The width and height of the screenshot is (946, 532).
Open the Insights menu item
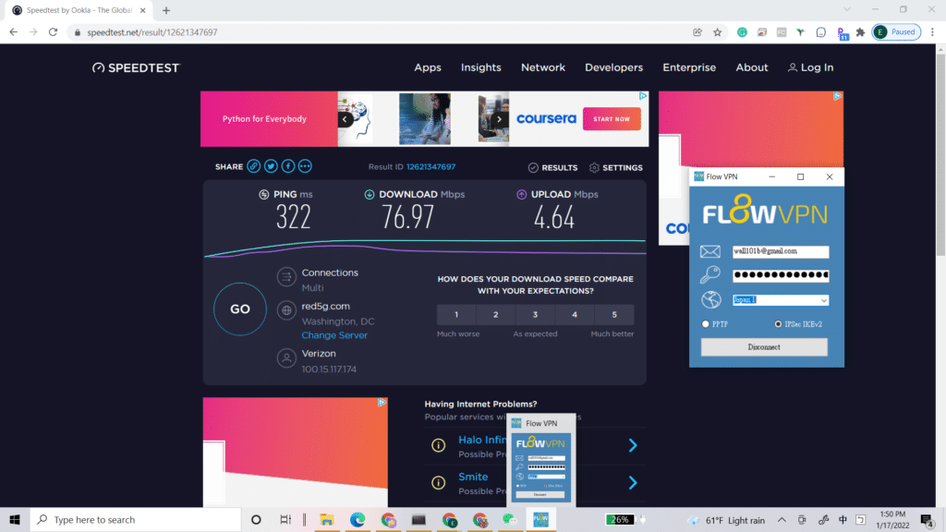point(480,67)
